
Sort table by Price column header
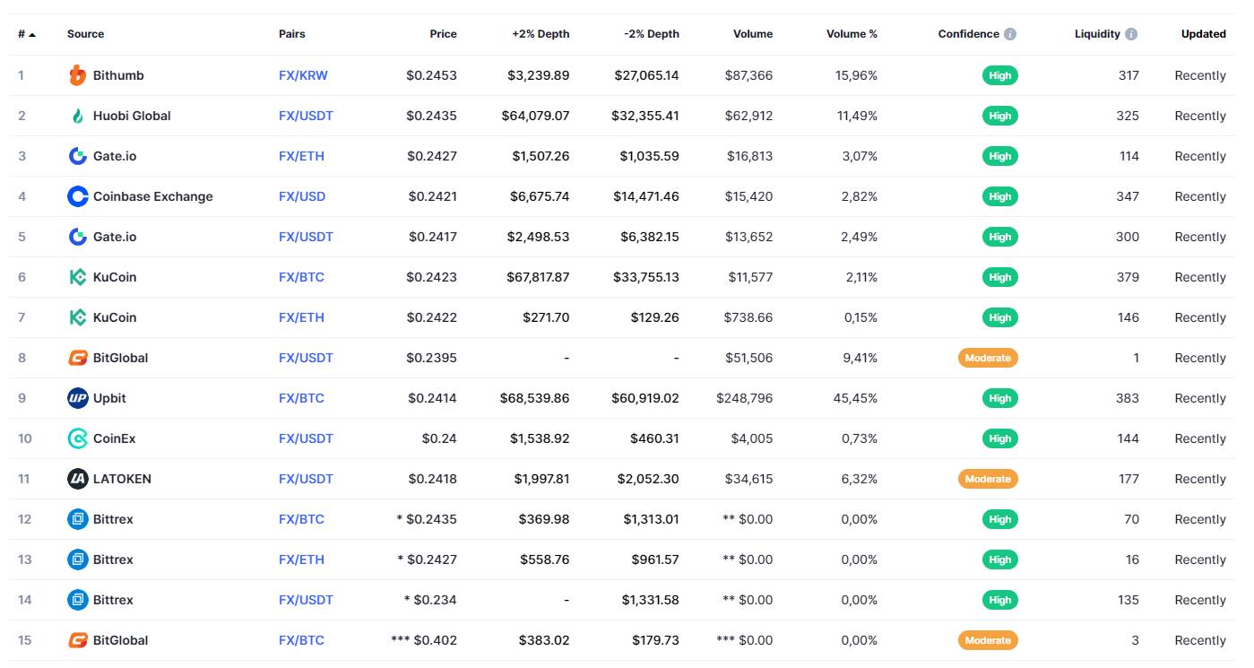443,34
